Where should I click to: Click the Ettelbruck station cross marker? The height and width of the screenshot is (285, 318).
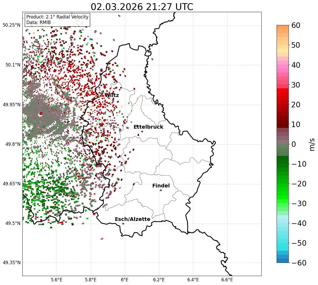pyautogui.click(x=142, y=131)
